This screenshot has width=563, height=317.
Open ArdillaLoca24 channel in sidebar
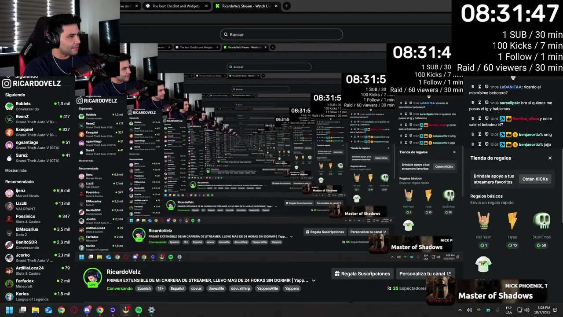[37, 270]
